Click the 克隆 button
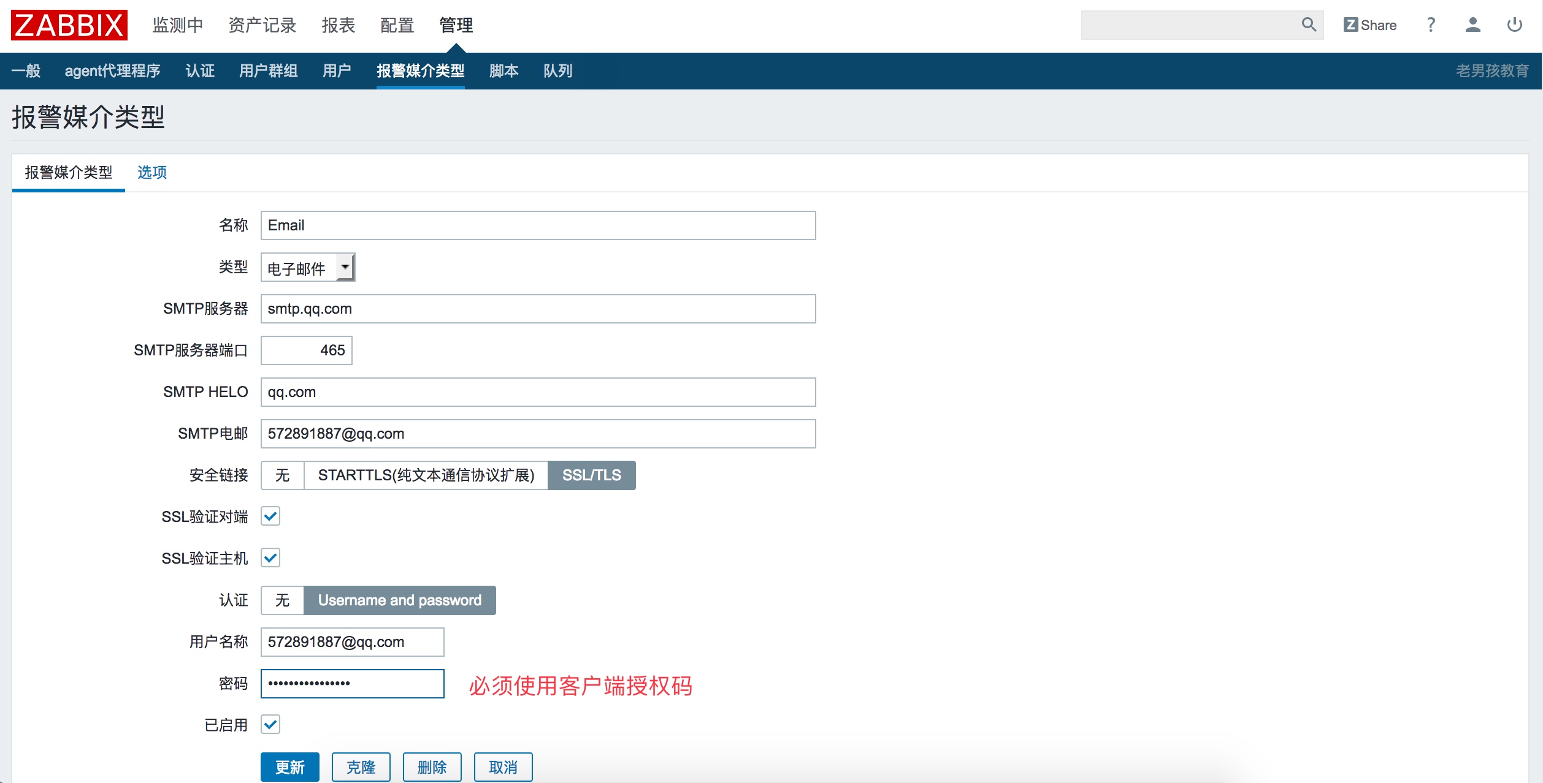 [361, 767]
